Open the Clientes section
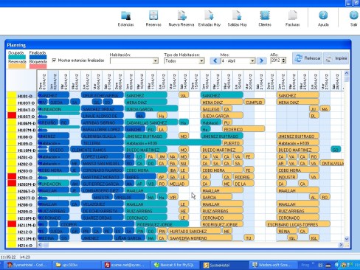The width and height of the screenshot is (360, 270). pos(265,18)
